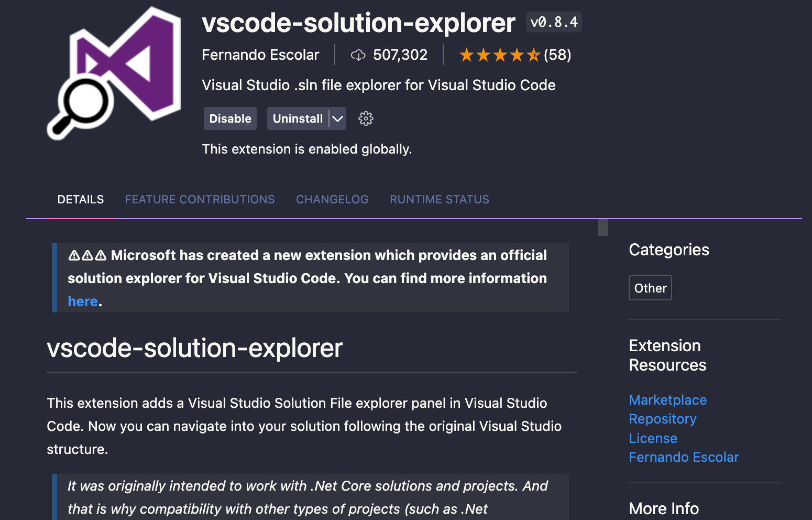Image resolution: width=812 pixels, height=520 pixels.
Task: Open the Uninstall dropdown arrow
Action: [338, 118]
